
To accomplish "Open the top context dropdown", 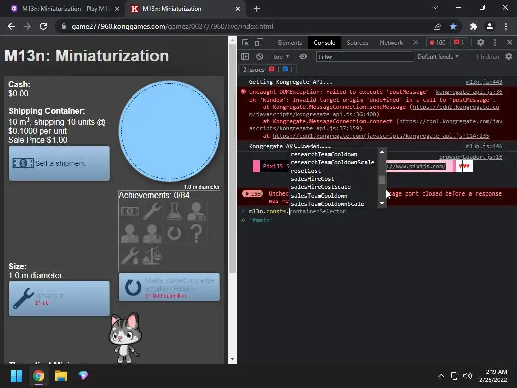I will (281, 57).
